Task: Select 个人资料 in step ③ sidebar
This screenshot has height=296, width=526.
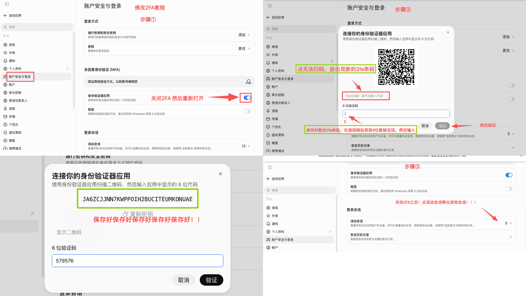Action: 299,232
